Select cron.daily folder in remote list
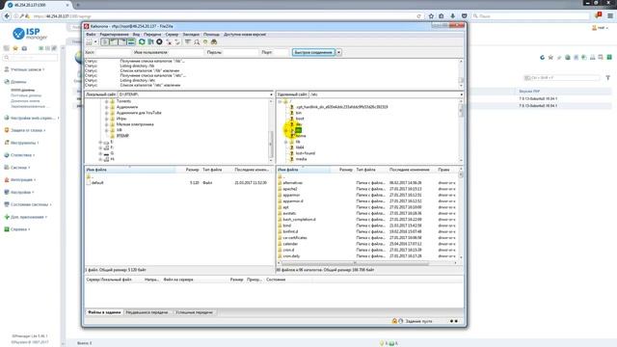Image resolution: width=617 pixels, height=347 pixels. 291,256
